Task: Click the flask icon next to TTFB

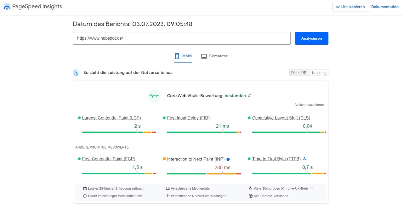Action: (x=304, y=159)
